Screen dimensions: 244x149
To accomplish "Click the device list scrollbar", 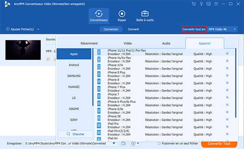I will pos(236,83).
